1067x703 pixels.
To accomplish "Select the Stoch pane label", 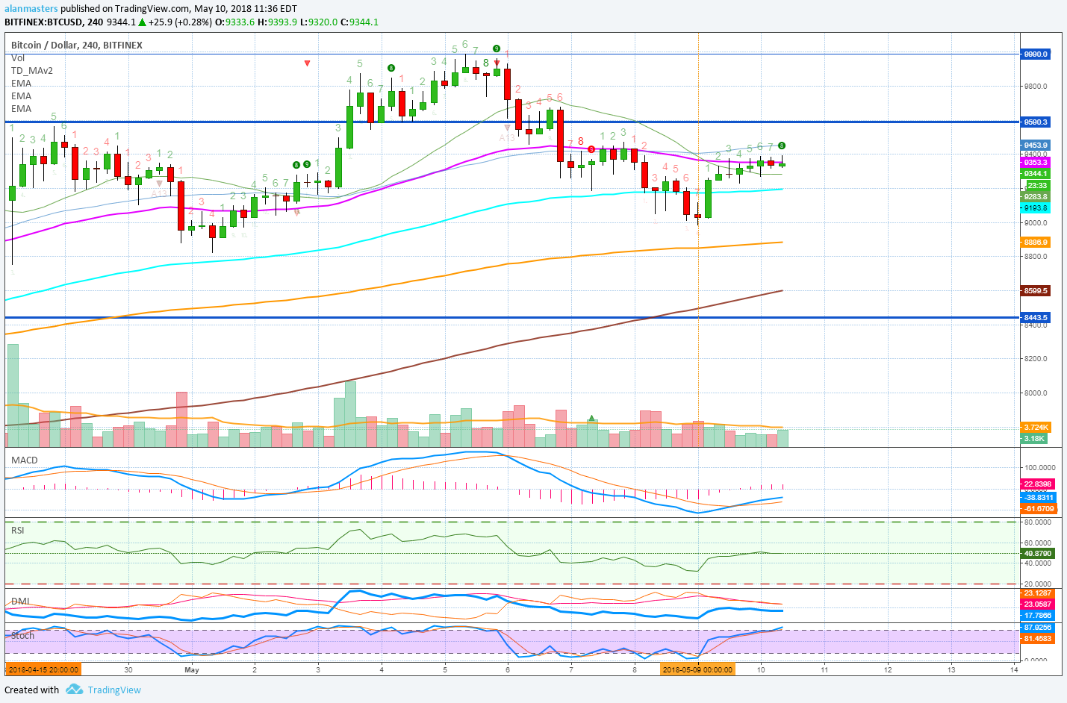I will [23, 635].
